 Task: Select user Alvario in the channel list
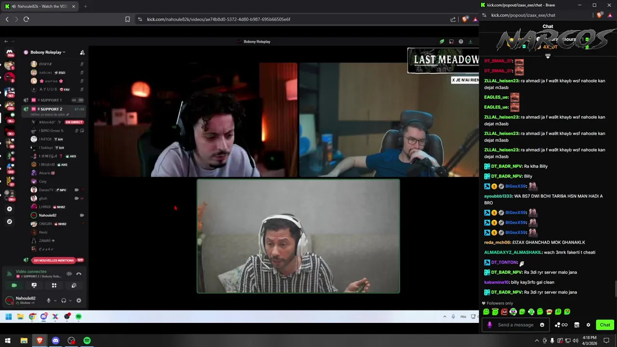coord(44,173)
